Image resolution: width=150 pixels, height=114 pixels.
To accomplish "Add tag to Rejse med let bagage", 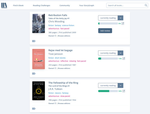I will (34, 74).
